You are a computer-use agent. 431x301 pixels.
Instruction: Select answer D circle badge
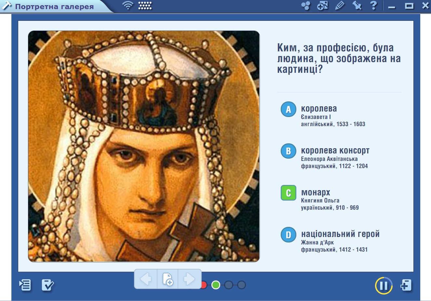click(x=288, y=235)
